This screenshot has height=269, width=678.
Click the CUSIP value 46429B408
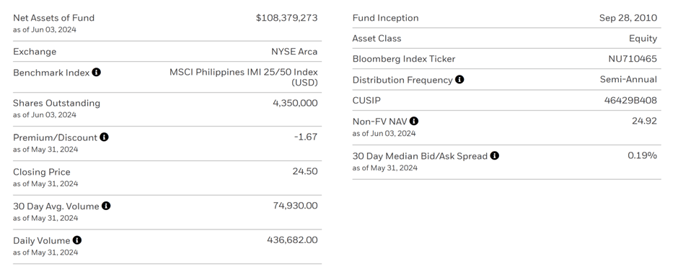coord(630,101)
